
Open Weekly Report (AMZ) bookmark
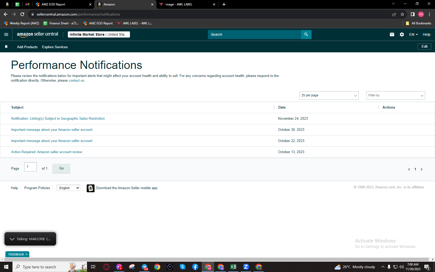coord(21,23)
